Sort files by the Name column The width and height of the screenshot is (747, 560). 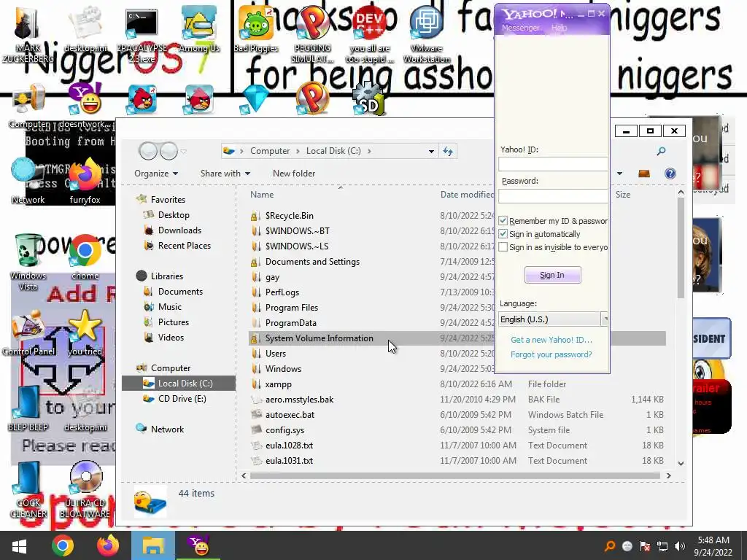(x=262, y=194)
